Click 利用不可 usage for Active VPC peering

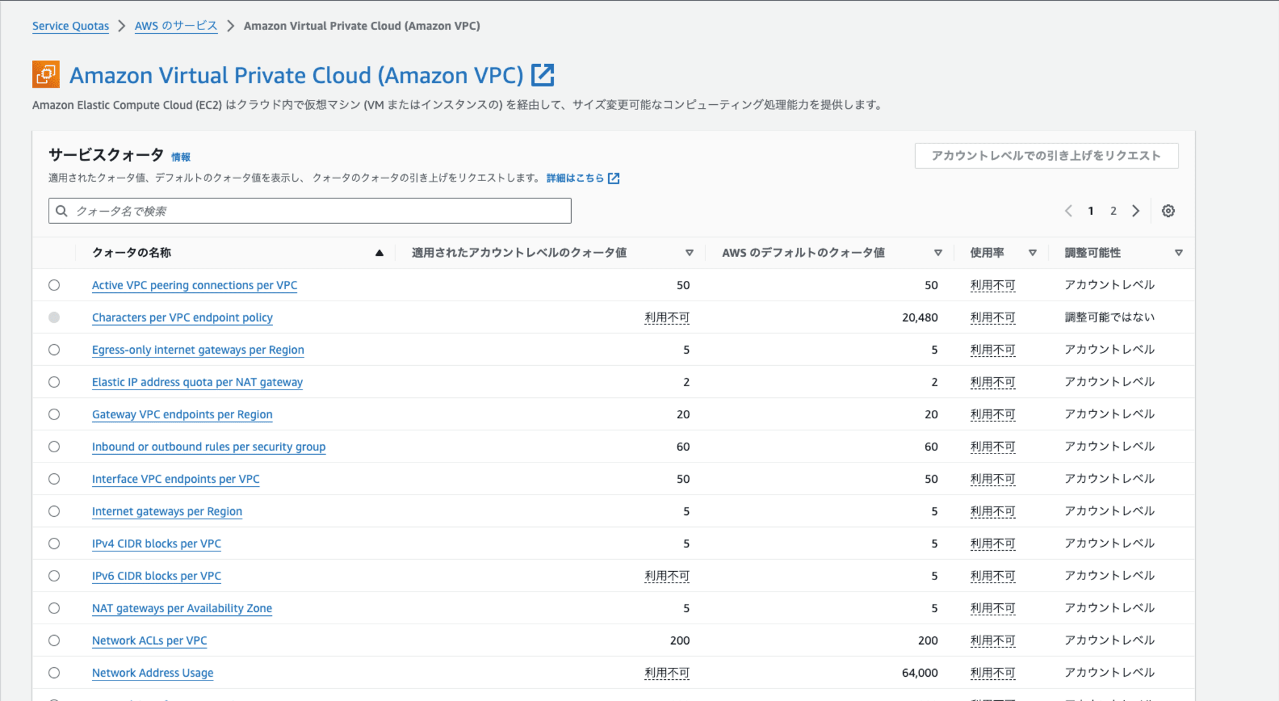993,285
